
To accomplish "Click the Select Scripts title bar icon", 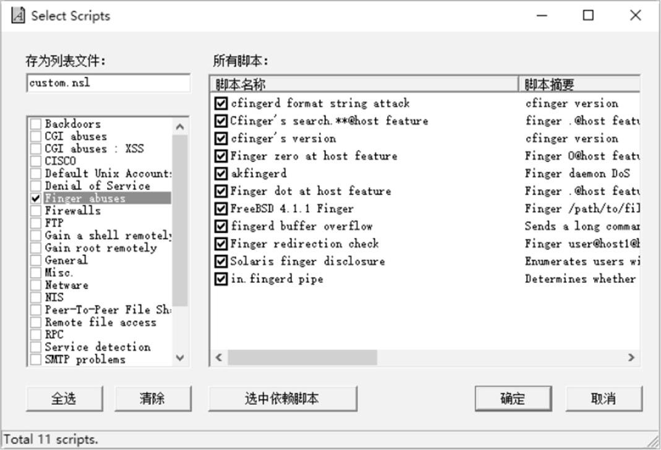I will [x=19, y=15].
